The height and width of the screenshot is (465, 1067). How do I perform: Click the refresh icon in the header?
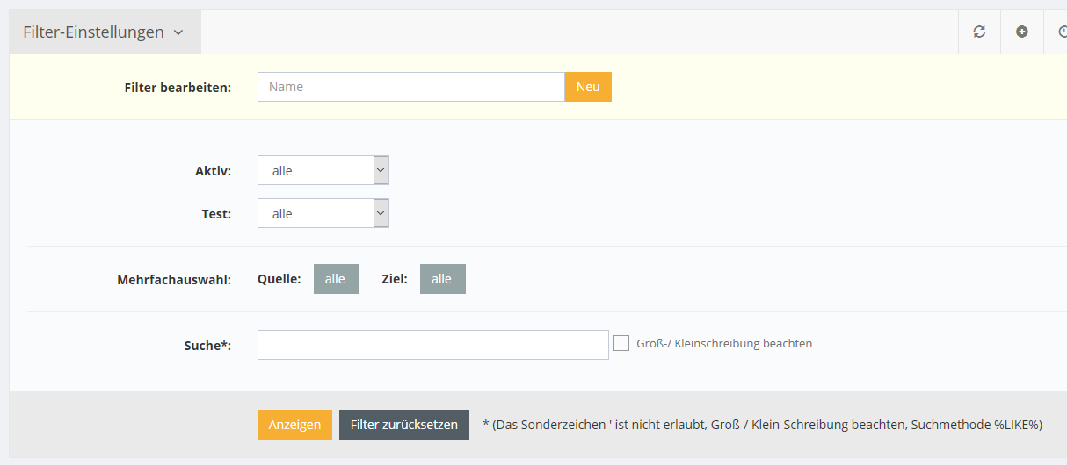click(979, 32)
